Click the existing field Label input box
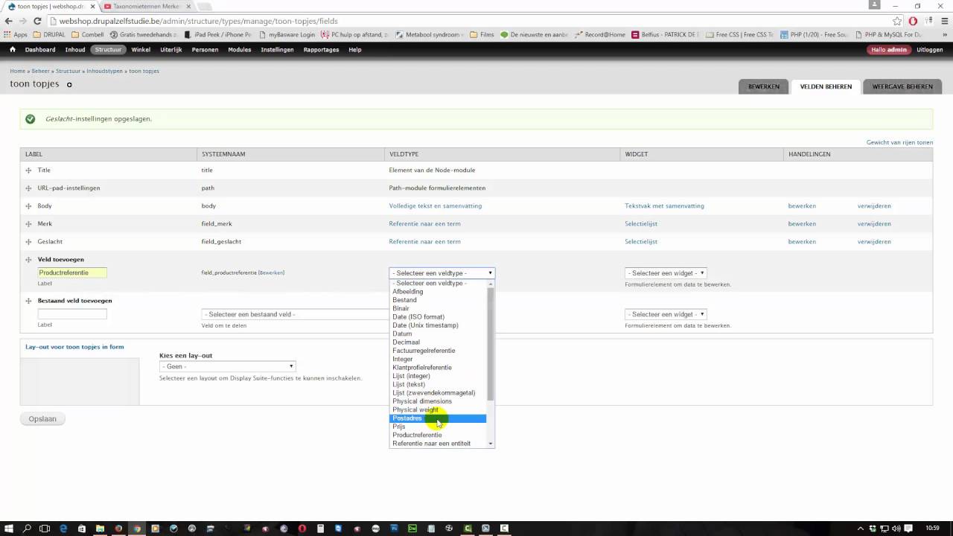Viewport: 953px width, 536px height. [x=72, y=314]
